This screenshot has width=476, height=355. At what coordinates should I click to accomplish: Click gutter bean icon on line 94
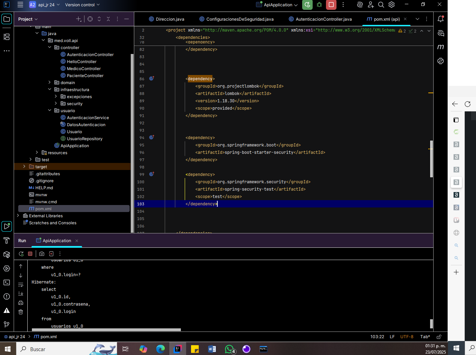152,137
